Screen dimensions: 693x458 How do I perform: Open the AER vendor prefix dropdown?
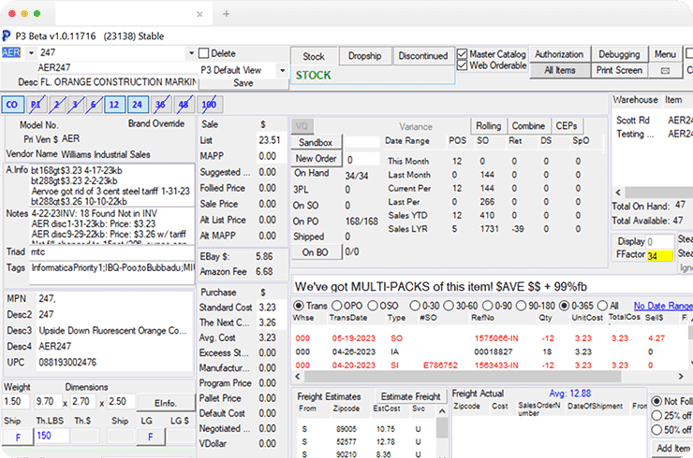[x=33, y=53]
